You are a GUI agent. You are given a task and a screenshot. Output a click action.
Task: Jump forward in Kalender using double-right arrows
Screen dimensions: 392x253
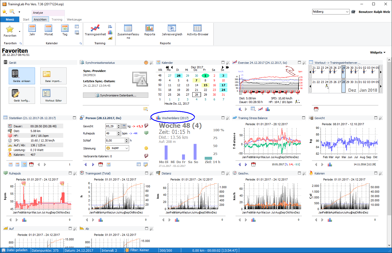[227, 67]
